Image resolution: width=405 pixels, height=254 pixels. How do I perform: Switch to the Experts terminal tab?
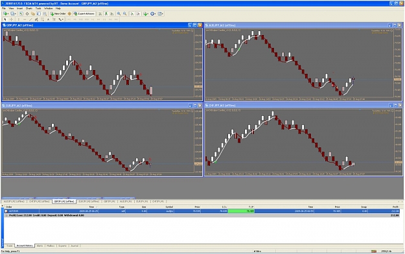click(62, 246)
